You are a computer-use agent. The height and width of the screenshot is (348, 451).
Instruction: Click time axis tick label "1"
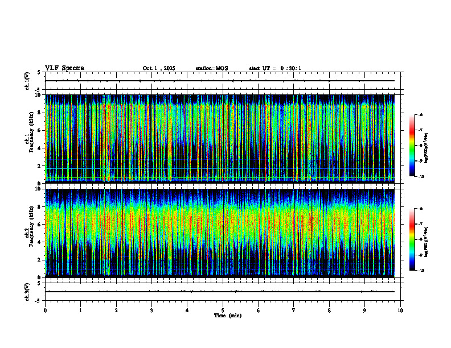click(x=80, y=310)
